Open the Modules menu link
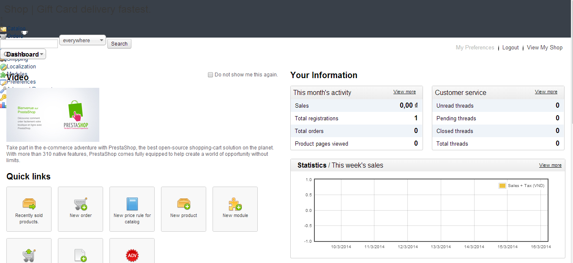Image resolution: width=573 pixels, height=263 pixels. (17, 74)
